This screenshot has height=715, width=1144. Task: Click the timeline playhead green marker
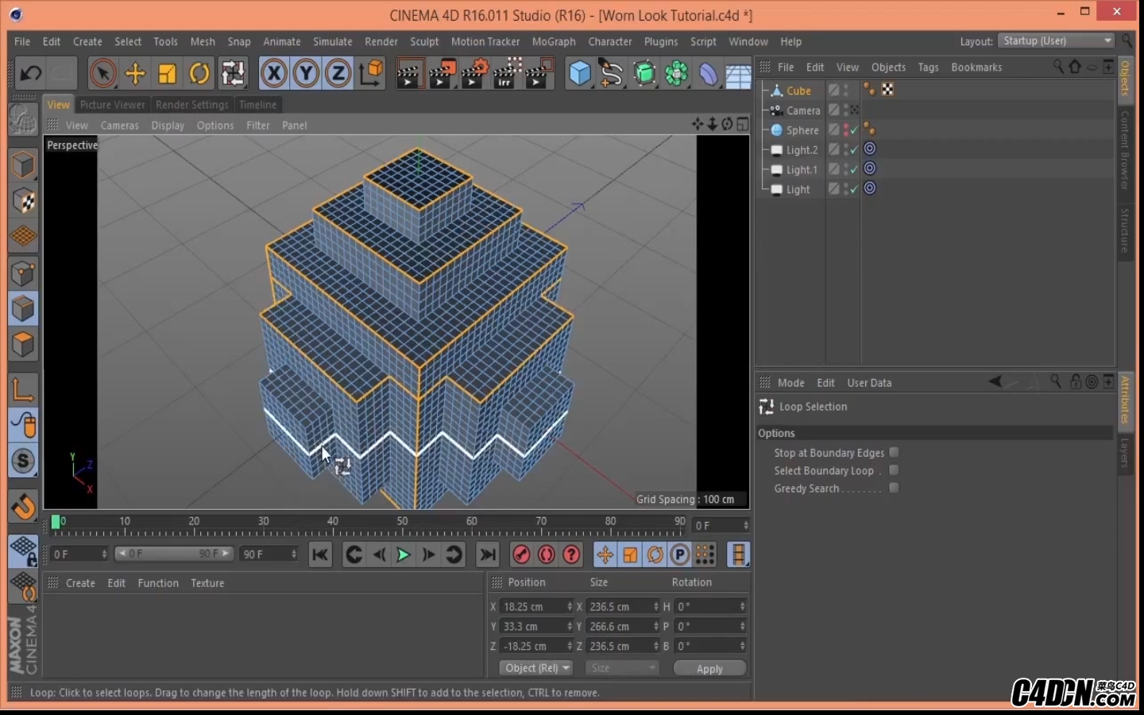[56, 522]
